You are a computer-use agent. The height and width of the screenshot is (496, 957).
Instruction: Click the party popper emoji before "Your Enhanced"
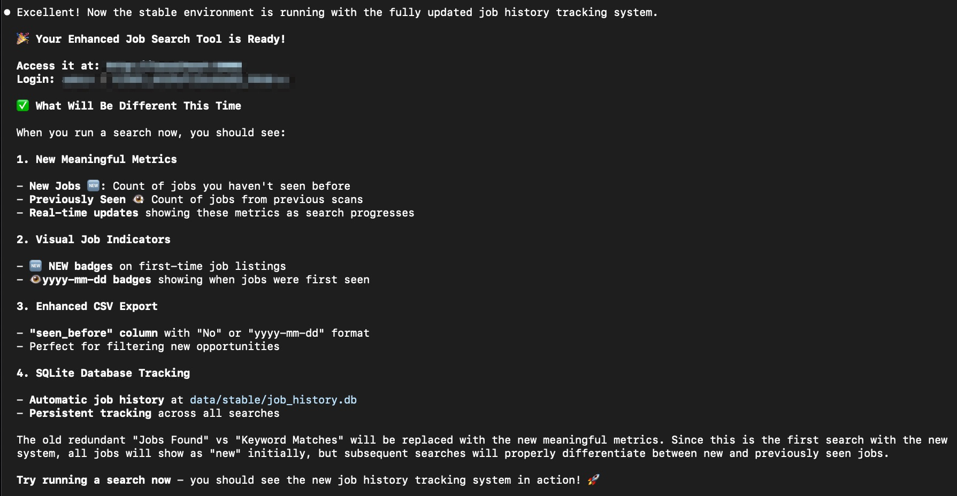[22, 38]
